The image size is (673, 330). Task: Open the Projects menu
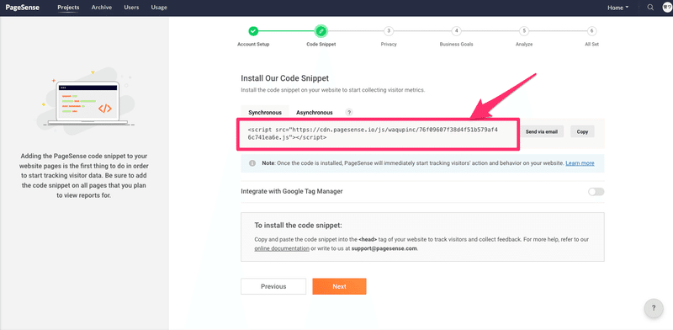click(68, 8)
